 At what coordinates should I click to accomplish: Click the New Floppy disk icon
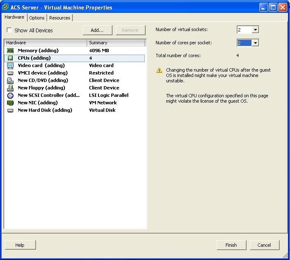click(x=10, y=88)
